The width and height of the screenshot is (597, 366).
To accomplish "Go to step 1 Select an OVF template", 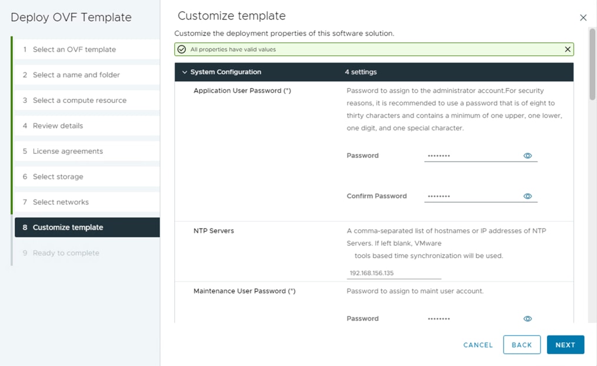I will point(74,49).
